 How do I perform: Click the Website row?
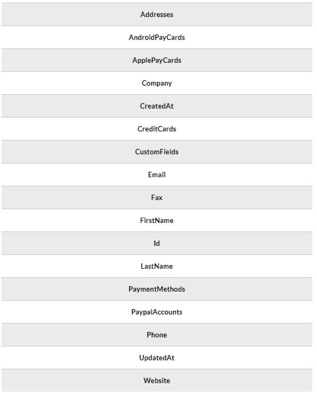[157, 381]
